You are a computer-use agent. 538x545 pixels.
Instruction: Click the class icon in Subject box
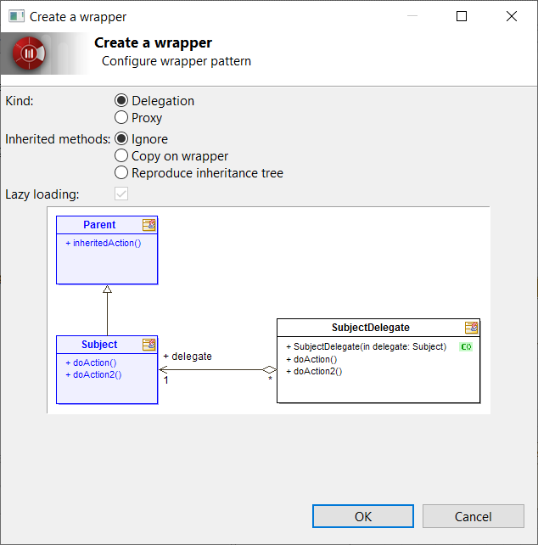click(x=149, y=345)
